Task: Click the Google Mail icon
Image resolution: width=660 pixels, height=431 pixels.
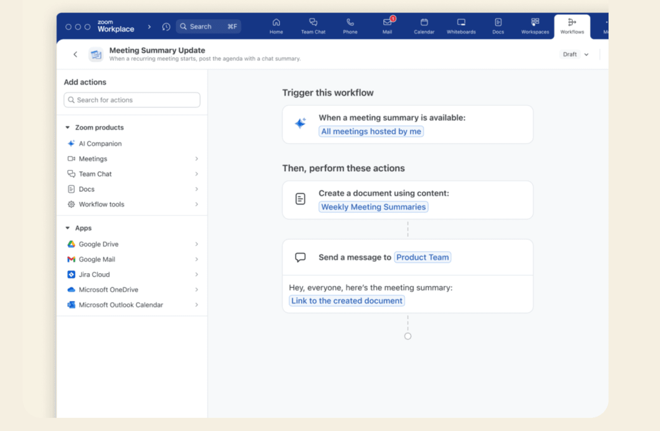Action: click(71, 259)
